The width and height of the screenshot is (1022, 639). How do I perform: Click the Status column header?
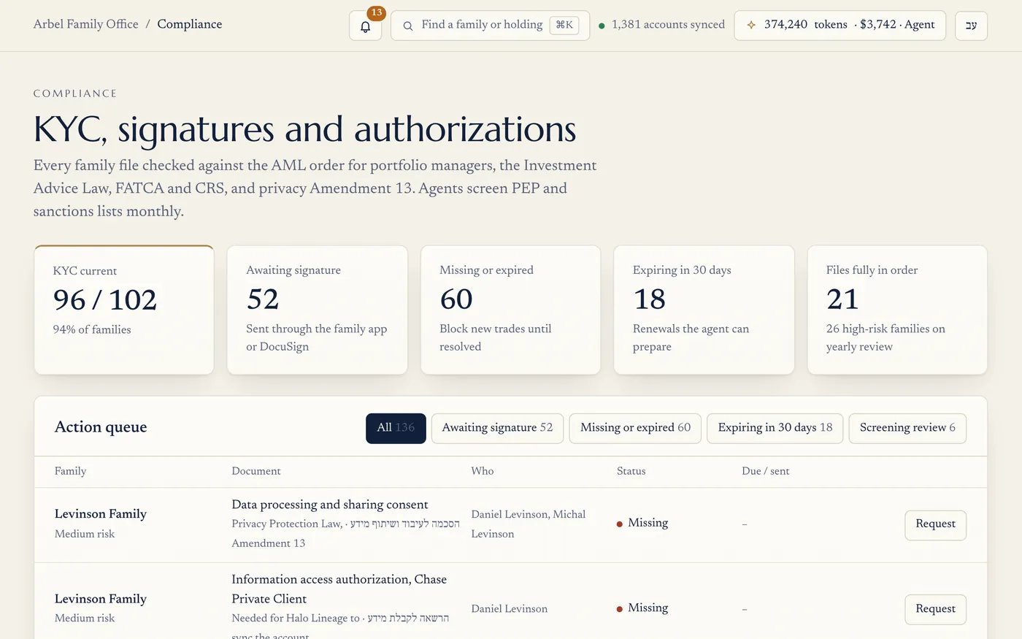click(x=631, y=471)
